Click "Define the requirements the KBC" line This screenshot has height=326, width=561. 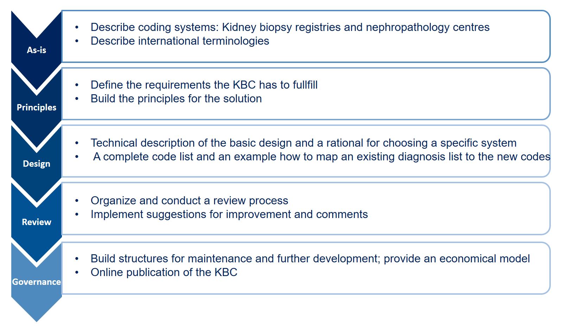[x=204, y=85]
